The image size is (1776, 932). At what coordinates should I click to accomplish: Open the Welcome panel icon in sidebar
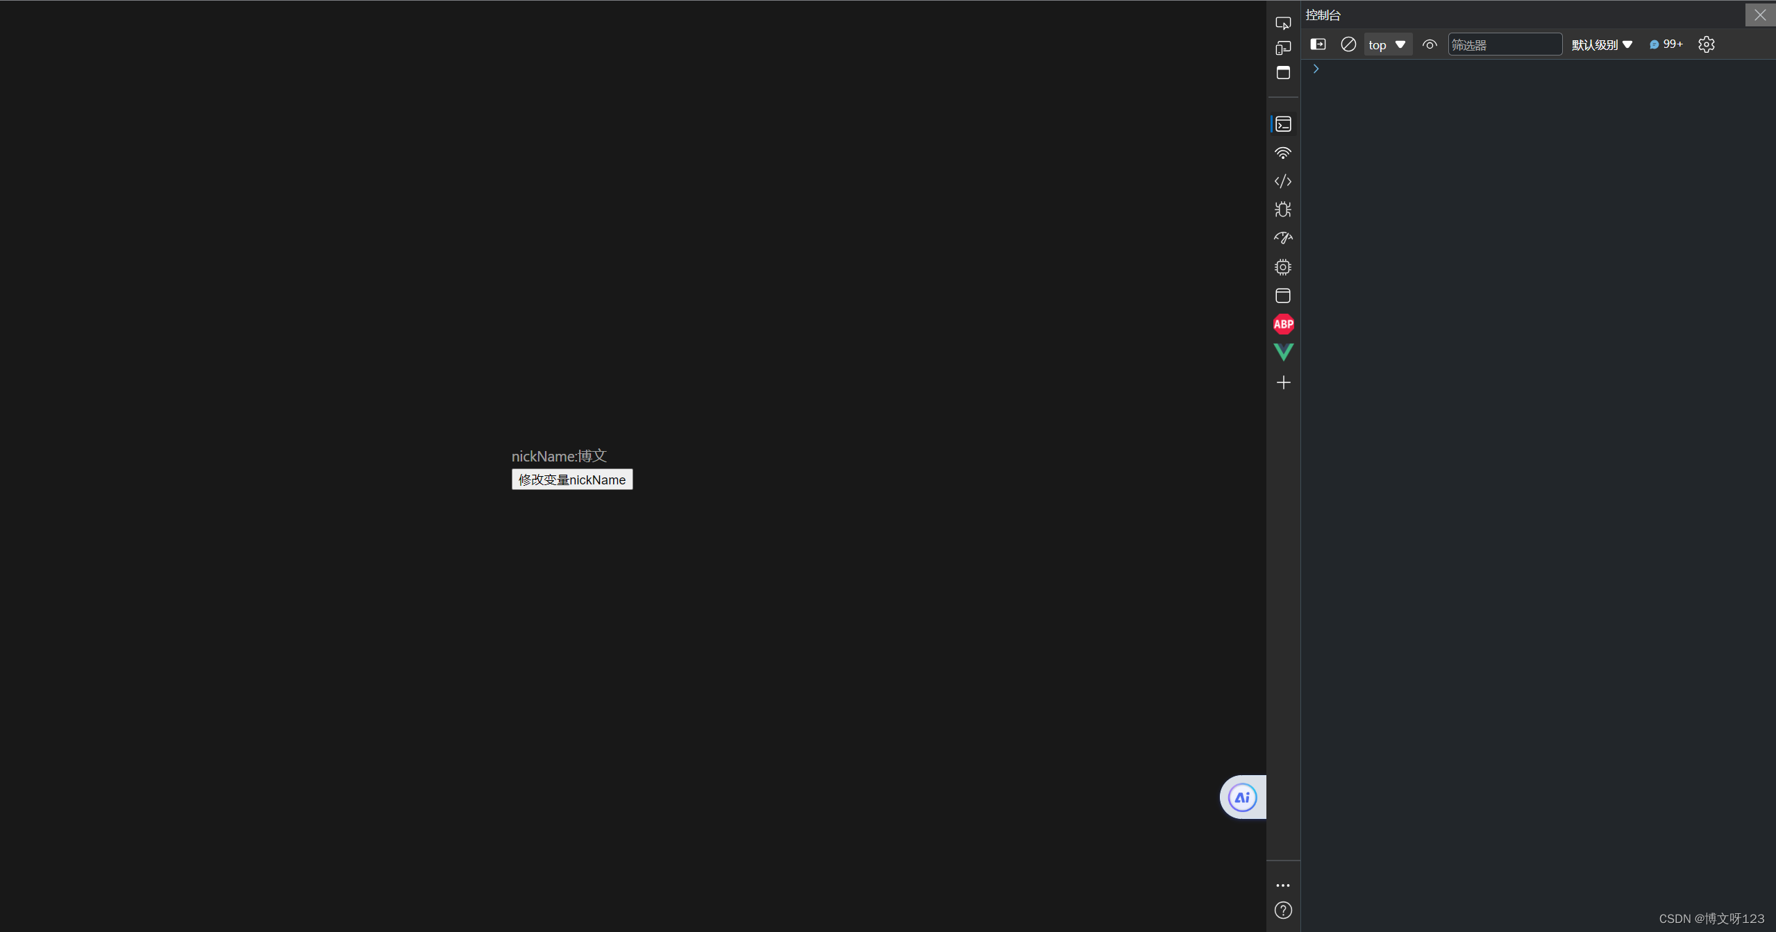[x=1282, y=73]
